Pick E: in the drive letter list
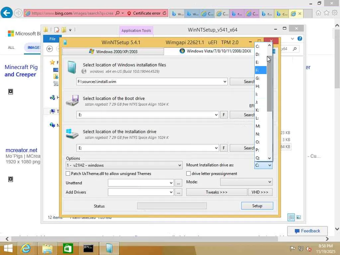Viewport: 340px width, 255px height. click(261, 62)
